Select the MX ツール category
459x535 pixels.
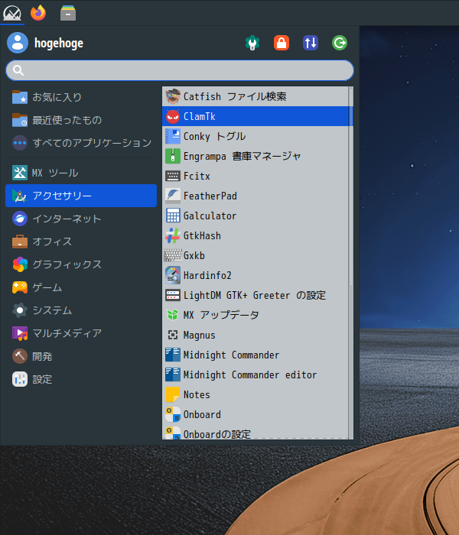tap(81, 173)
